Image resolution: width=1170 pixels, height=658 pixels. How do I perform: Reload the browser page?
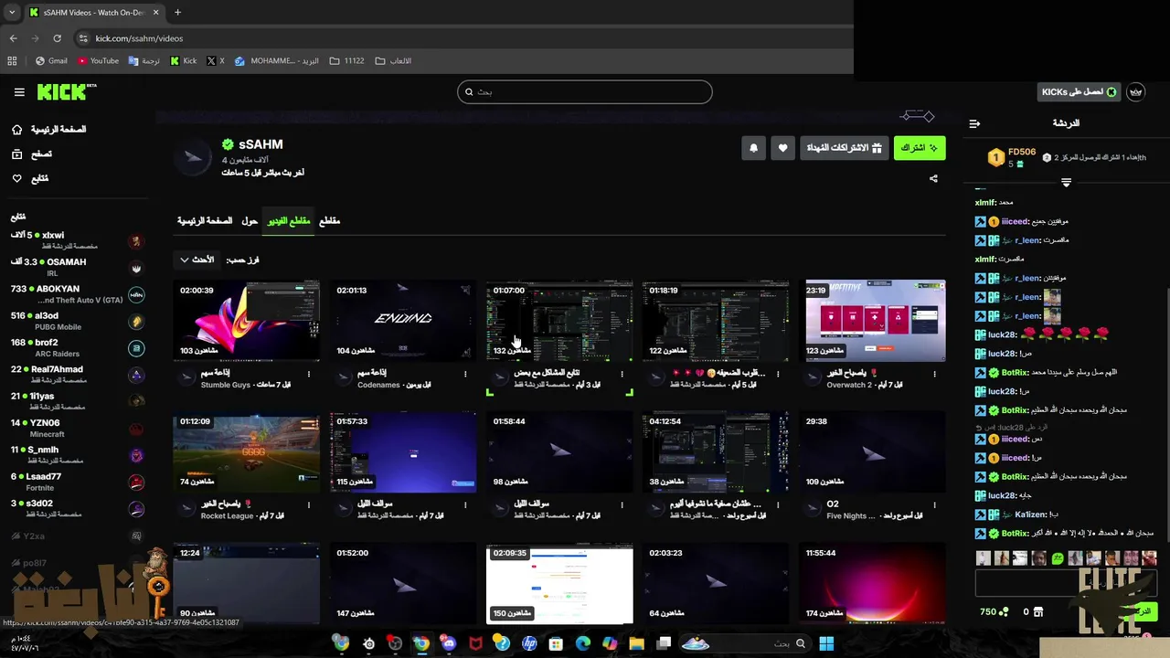57,38
